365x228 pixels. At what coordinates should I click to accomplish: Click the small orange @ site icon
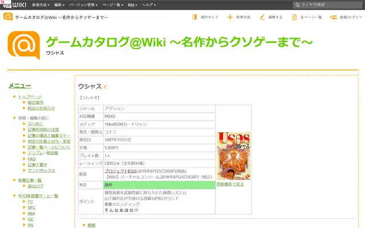click(x=8, y=17)
